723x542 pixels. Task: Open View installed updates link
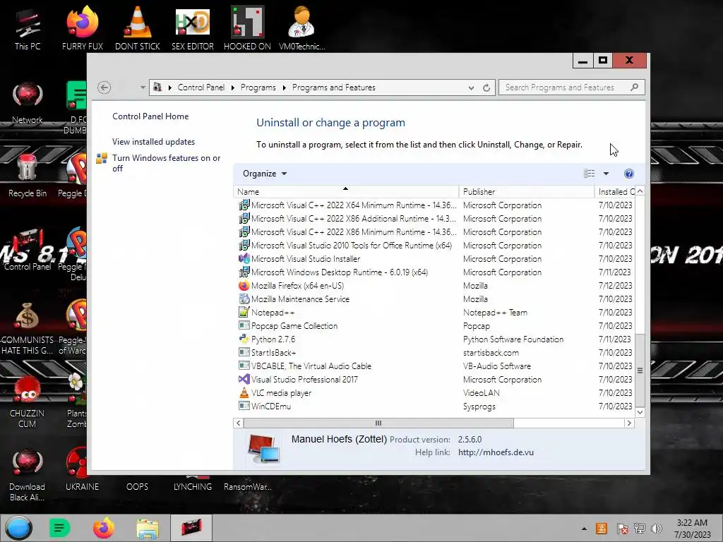[x=153, y=141]
